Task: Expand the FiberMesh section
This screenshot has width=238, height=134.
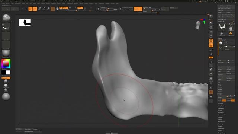Action: point(221,113)
